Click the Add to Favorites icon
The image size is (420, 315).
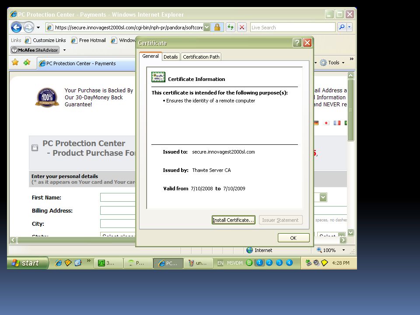pos(27,63)
